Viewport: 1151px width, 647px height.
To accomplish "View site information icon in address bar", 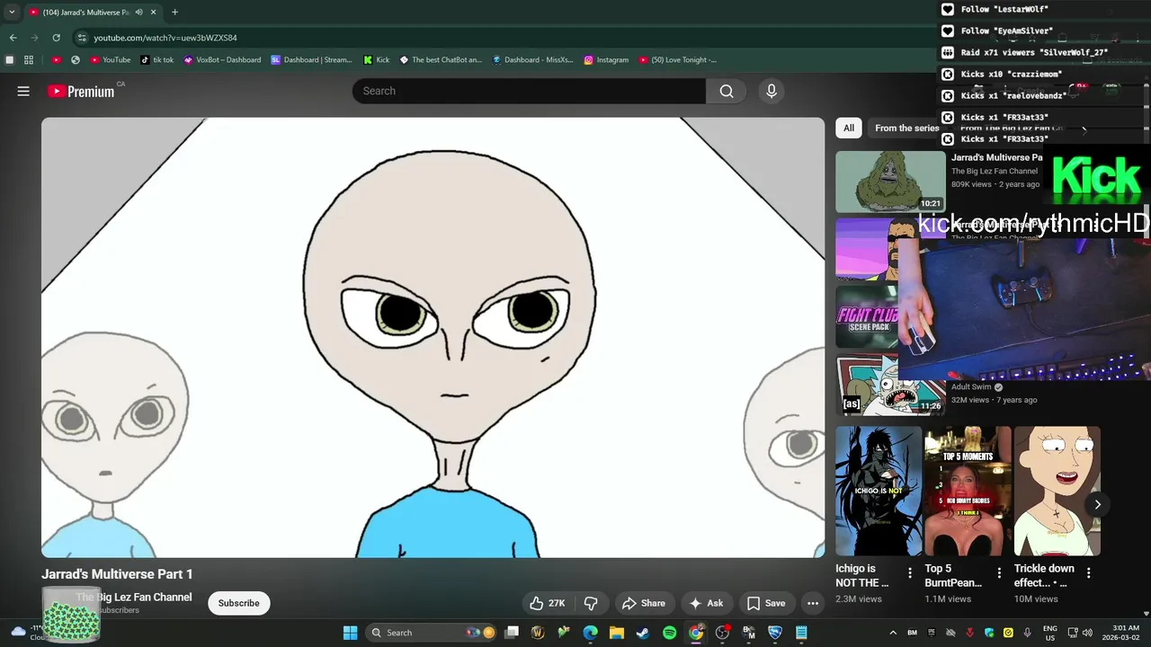I will pos(82,38).
